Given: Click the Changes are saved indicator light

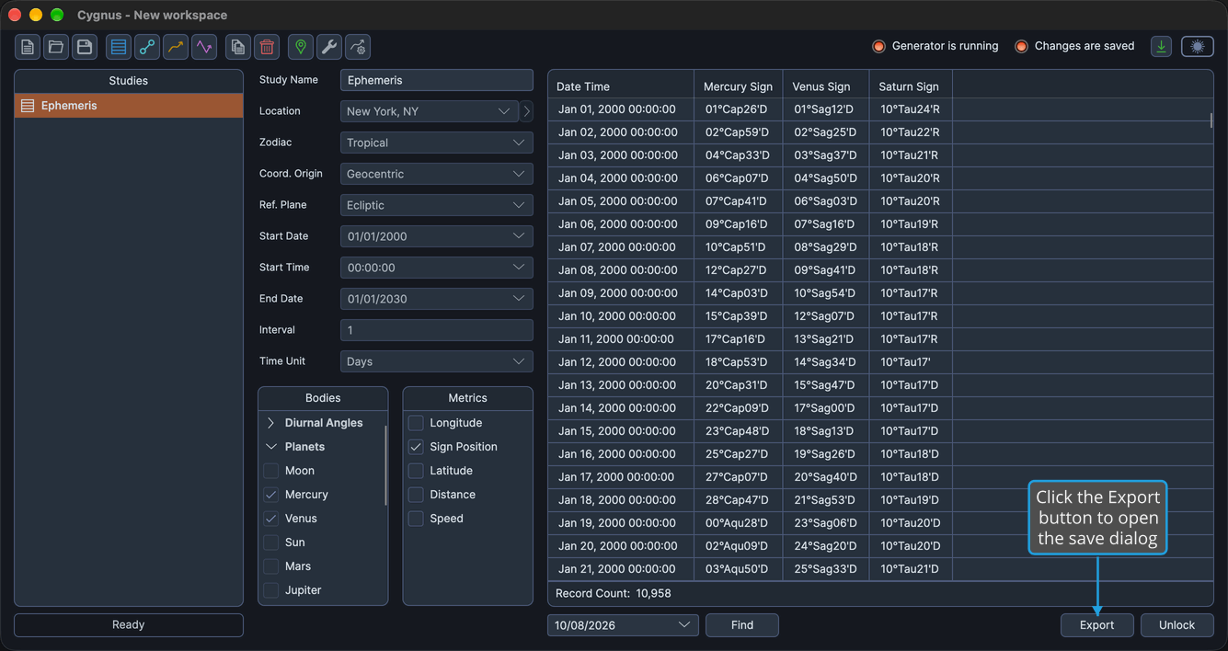Looking at the screenshot, I should [x=1021, y=46].
